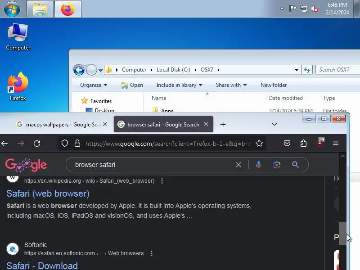The width and height of the screenshot is (360, 270).
Task: Expand arrow after OSX7 breadcrumb
Action: [x=219, y=70]
